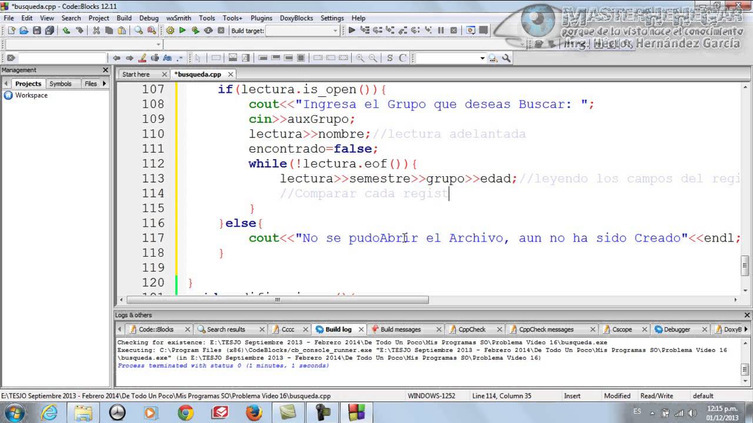
Task: Click the Undo arrow icon
Action: click(x=66, y=31)
